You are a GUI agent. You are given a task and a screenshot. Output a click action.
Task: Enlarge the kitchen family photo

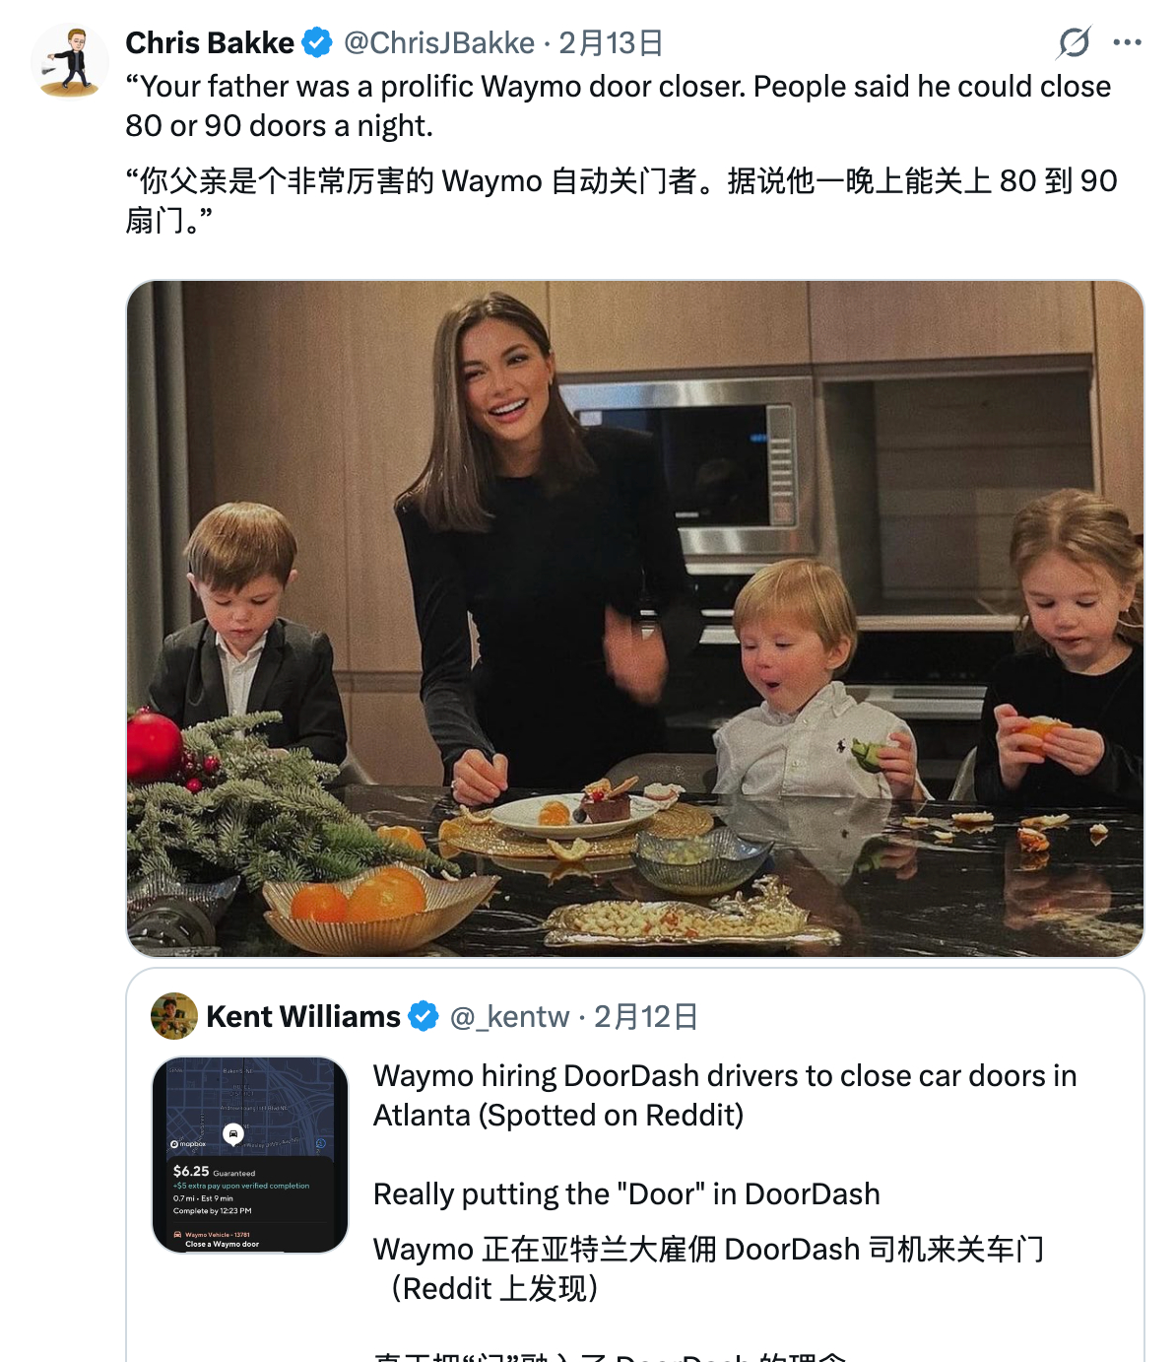[x=635, y=619]
